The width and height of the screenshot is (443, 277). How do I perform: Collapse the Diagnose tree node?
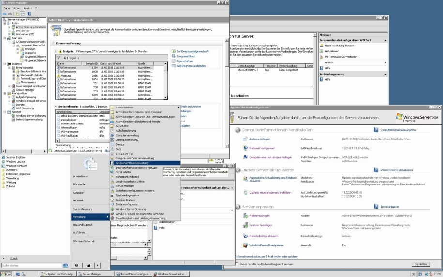[x=4, y=63]
